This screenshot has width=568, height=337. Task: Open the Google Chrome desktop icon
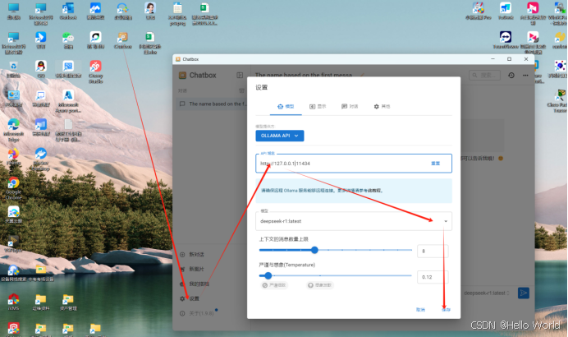pyautogui.click(x=13, y=188)
